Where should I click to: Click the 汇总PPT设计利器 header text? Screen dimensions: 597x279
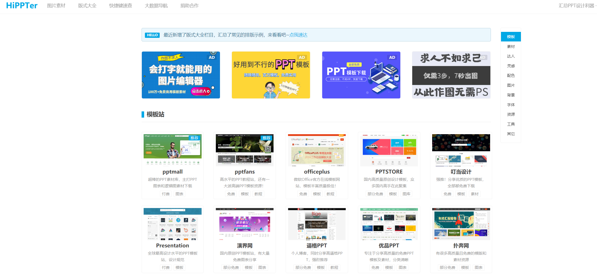[576, 6]
